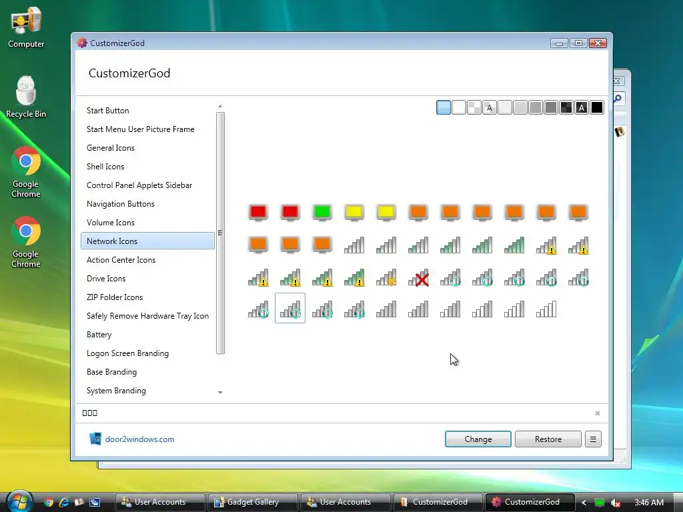Pick the light swatch with letter A
Viewport: 683px width, 512px height.
coord(490,107)
